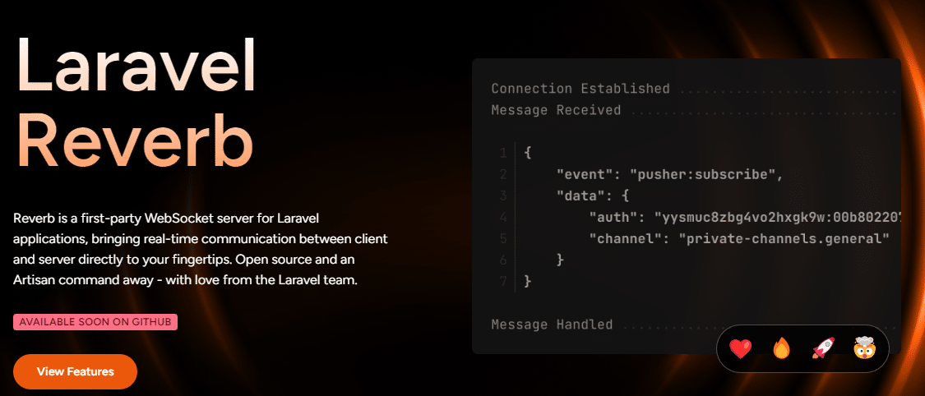This screenshot has width=925, height=396.
Task: Click the fire reaction emoji
Action: click(x=781, y=349)
